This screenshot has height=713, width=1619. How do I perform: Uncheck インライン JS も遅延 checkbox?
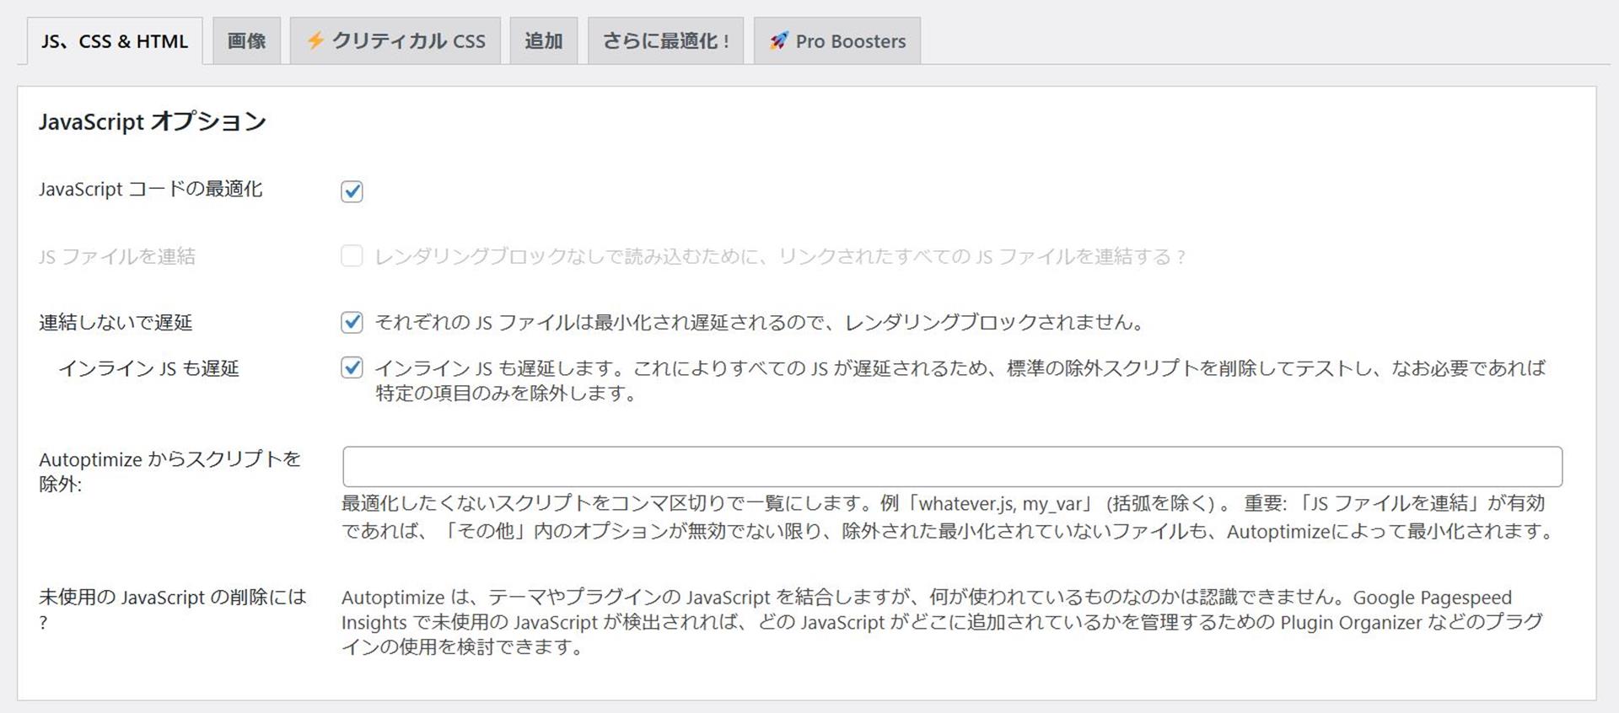[x=352, y=367]
